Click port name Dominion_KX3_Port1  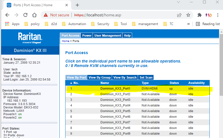pos(115,88)
